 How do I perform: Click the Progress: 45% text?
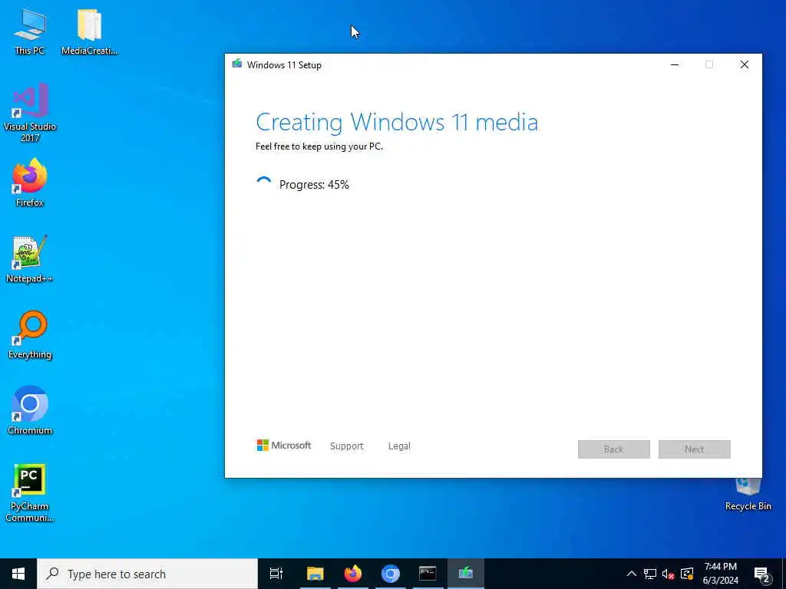tap(314, 185)
